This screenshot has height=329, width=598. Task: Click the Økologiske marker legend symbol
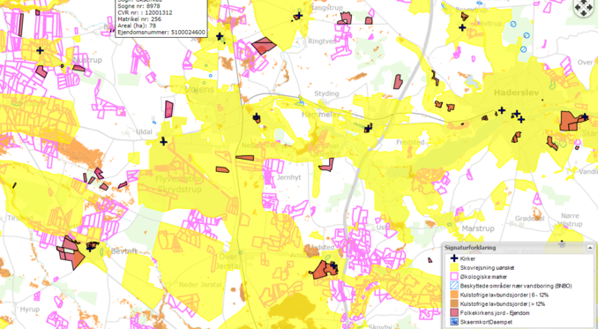tap(454, 277)
